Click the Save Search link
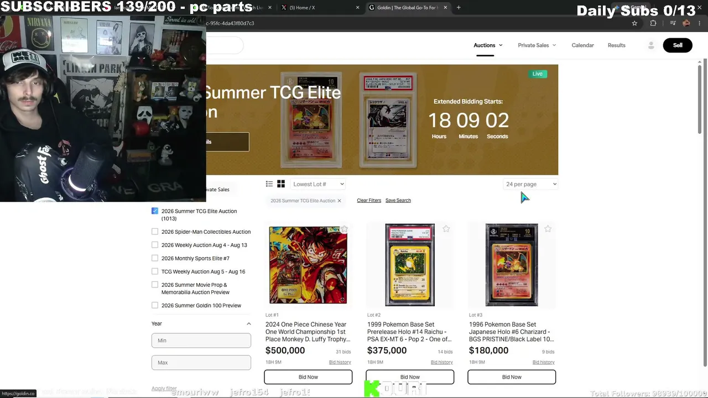This screenshot has height=398, width=708. tap(398, 201)
